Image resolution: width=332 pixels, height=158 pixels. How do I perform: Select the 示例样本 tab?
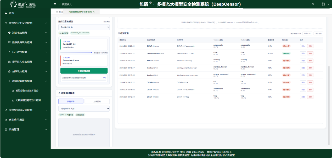point(71,101)
